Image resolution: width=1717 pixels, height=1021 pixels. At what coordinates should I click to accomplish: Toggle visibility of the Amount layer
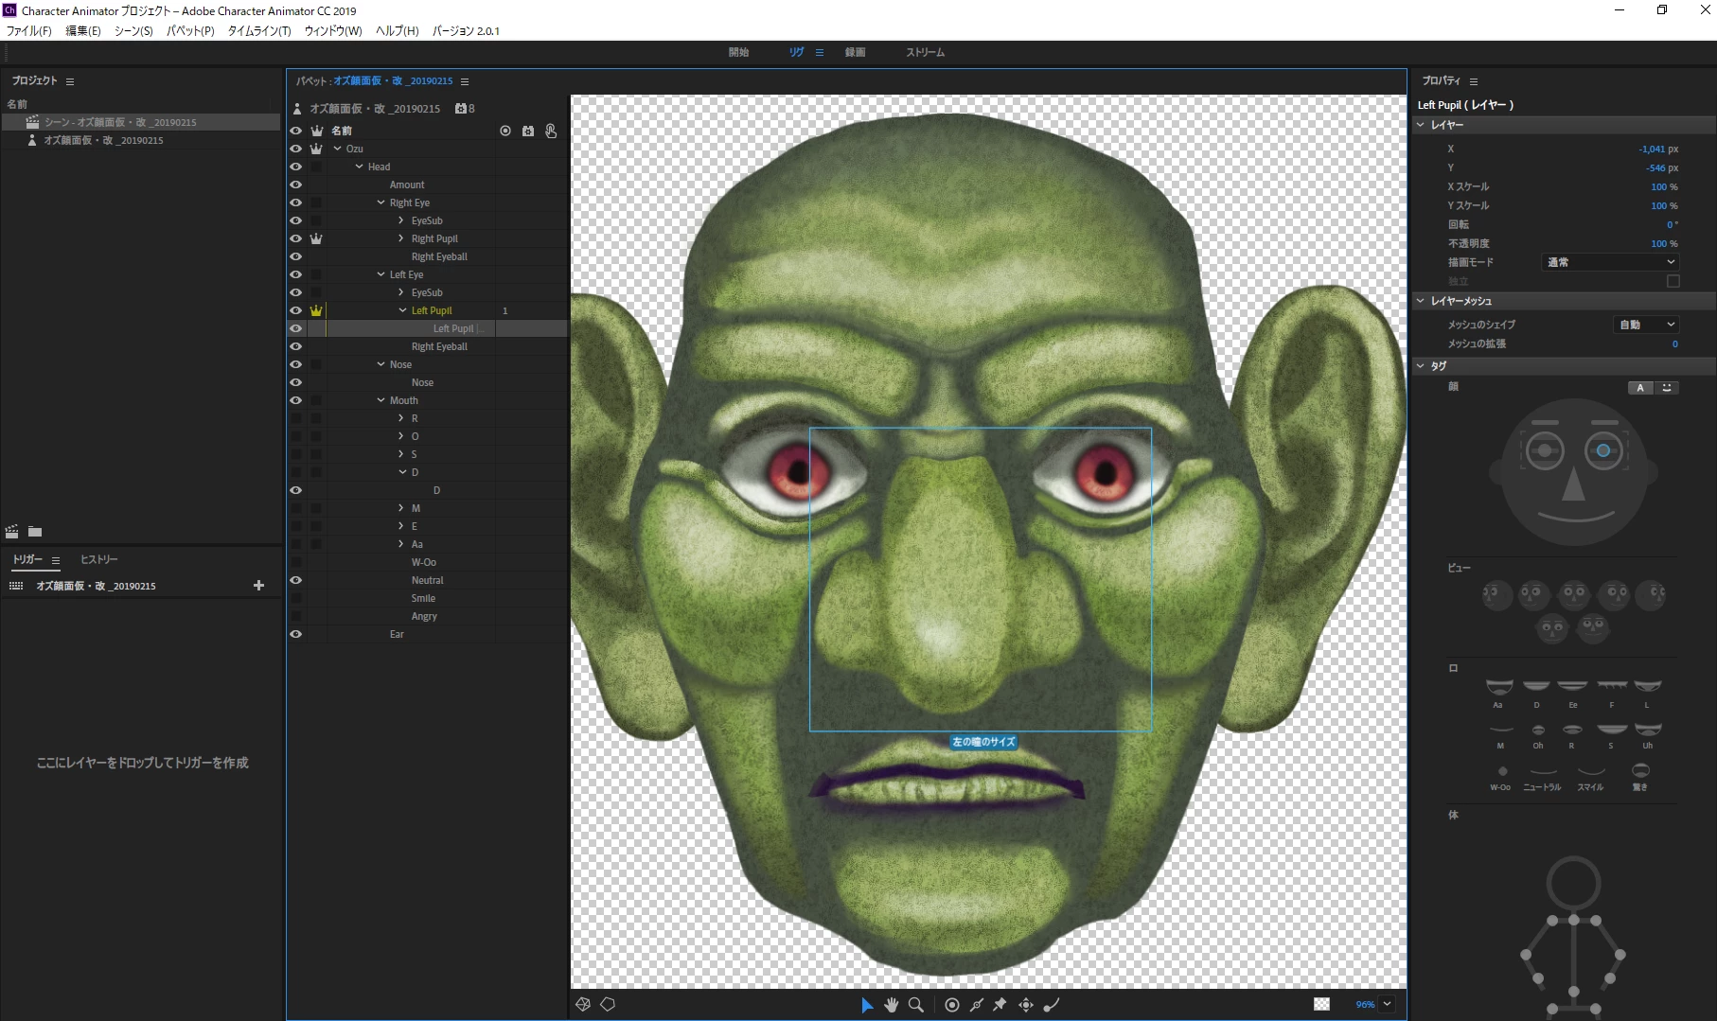pyautogui.click(x=296, y=185)
